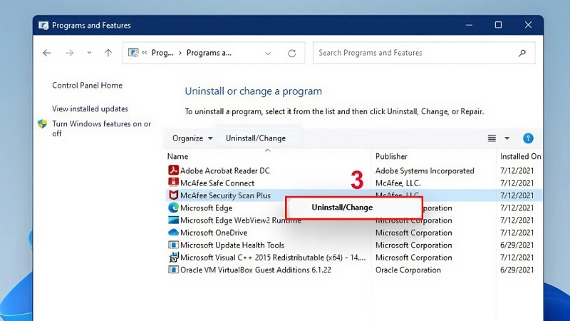Select the Microsoft Edge program icon
Screen dimensions: 570x321
[x=173, y=208]
